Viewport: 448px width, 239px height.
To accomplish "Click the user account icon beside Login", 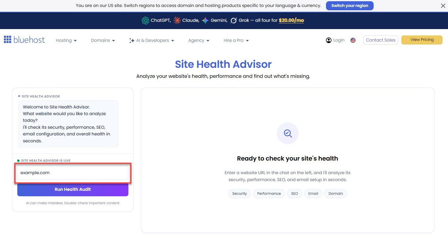I will [x=328, y=40].
